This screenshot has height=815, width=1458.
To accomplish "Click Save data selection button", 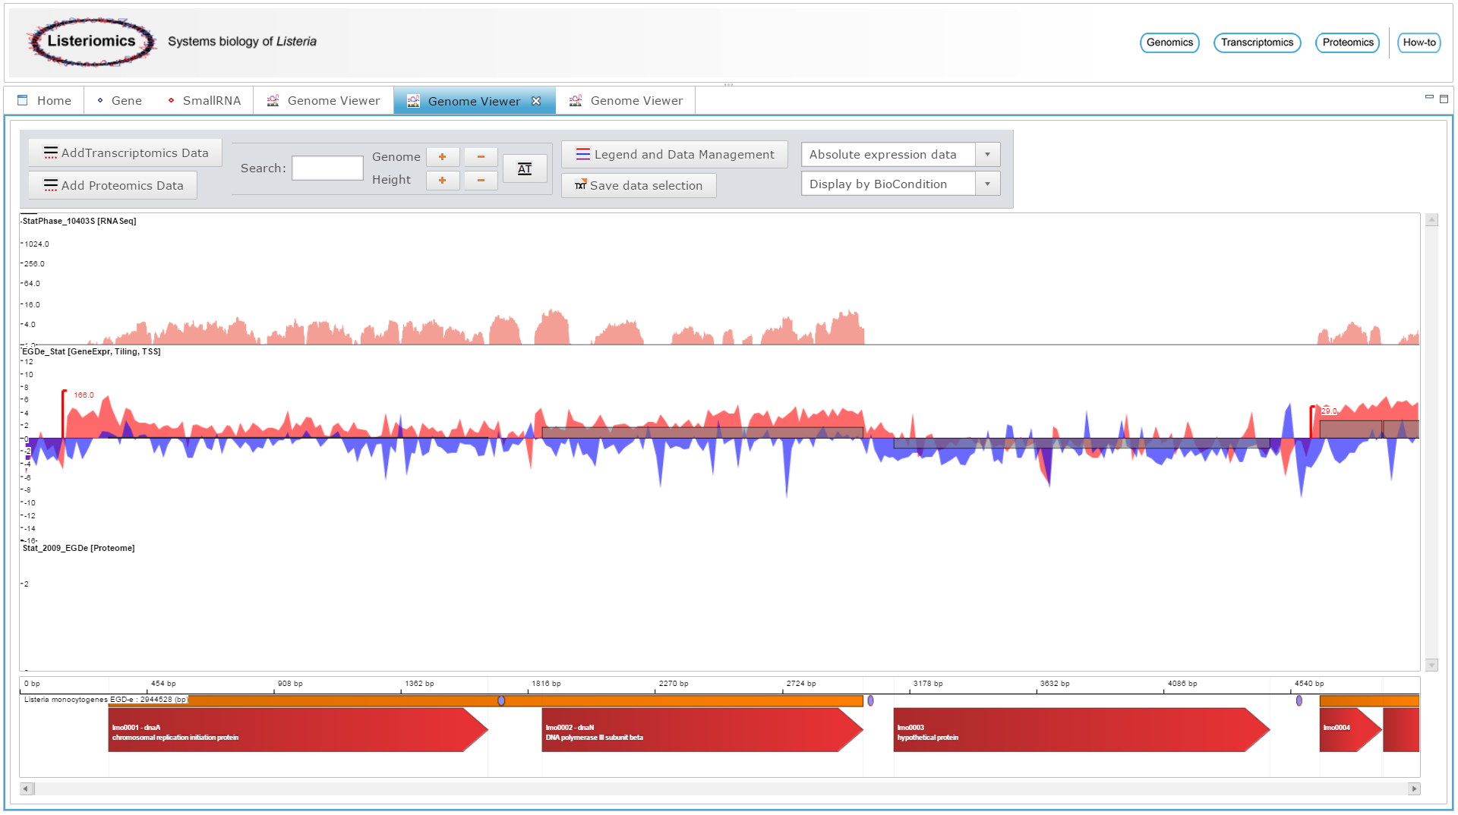I will click(639, 186).
